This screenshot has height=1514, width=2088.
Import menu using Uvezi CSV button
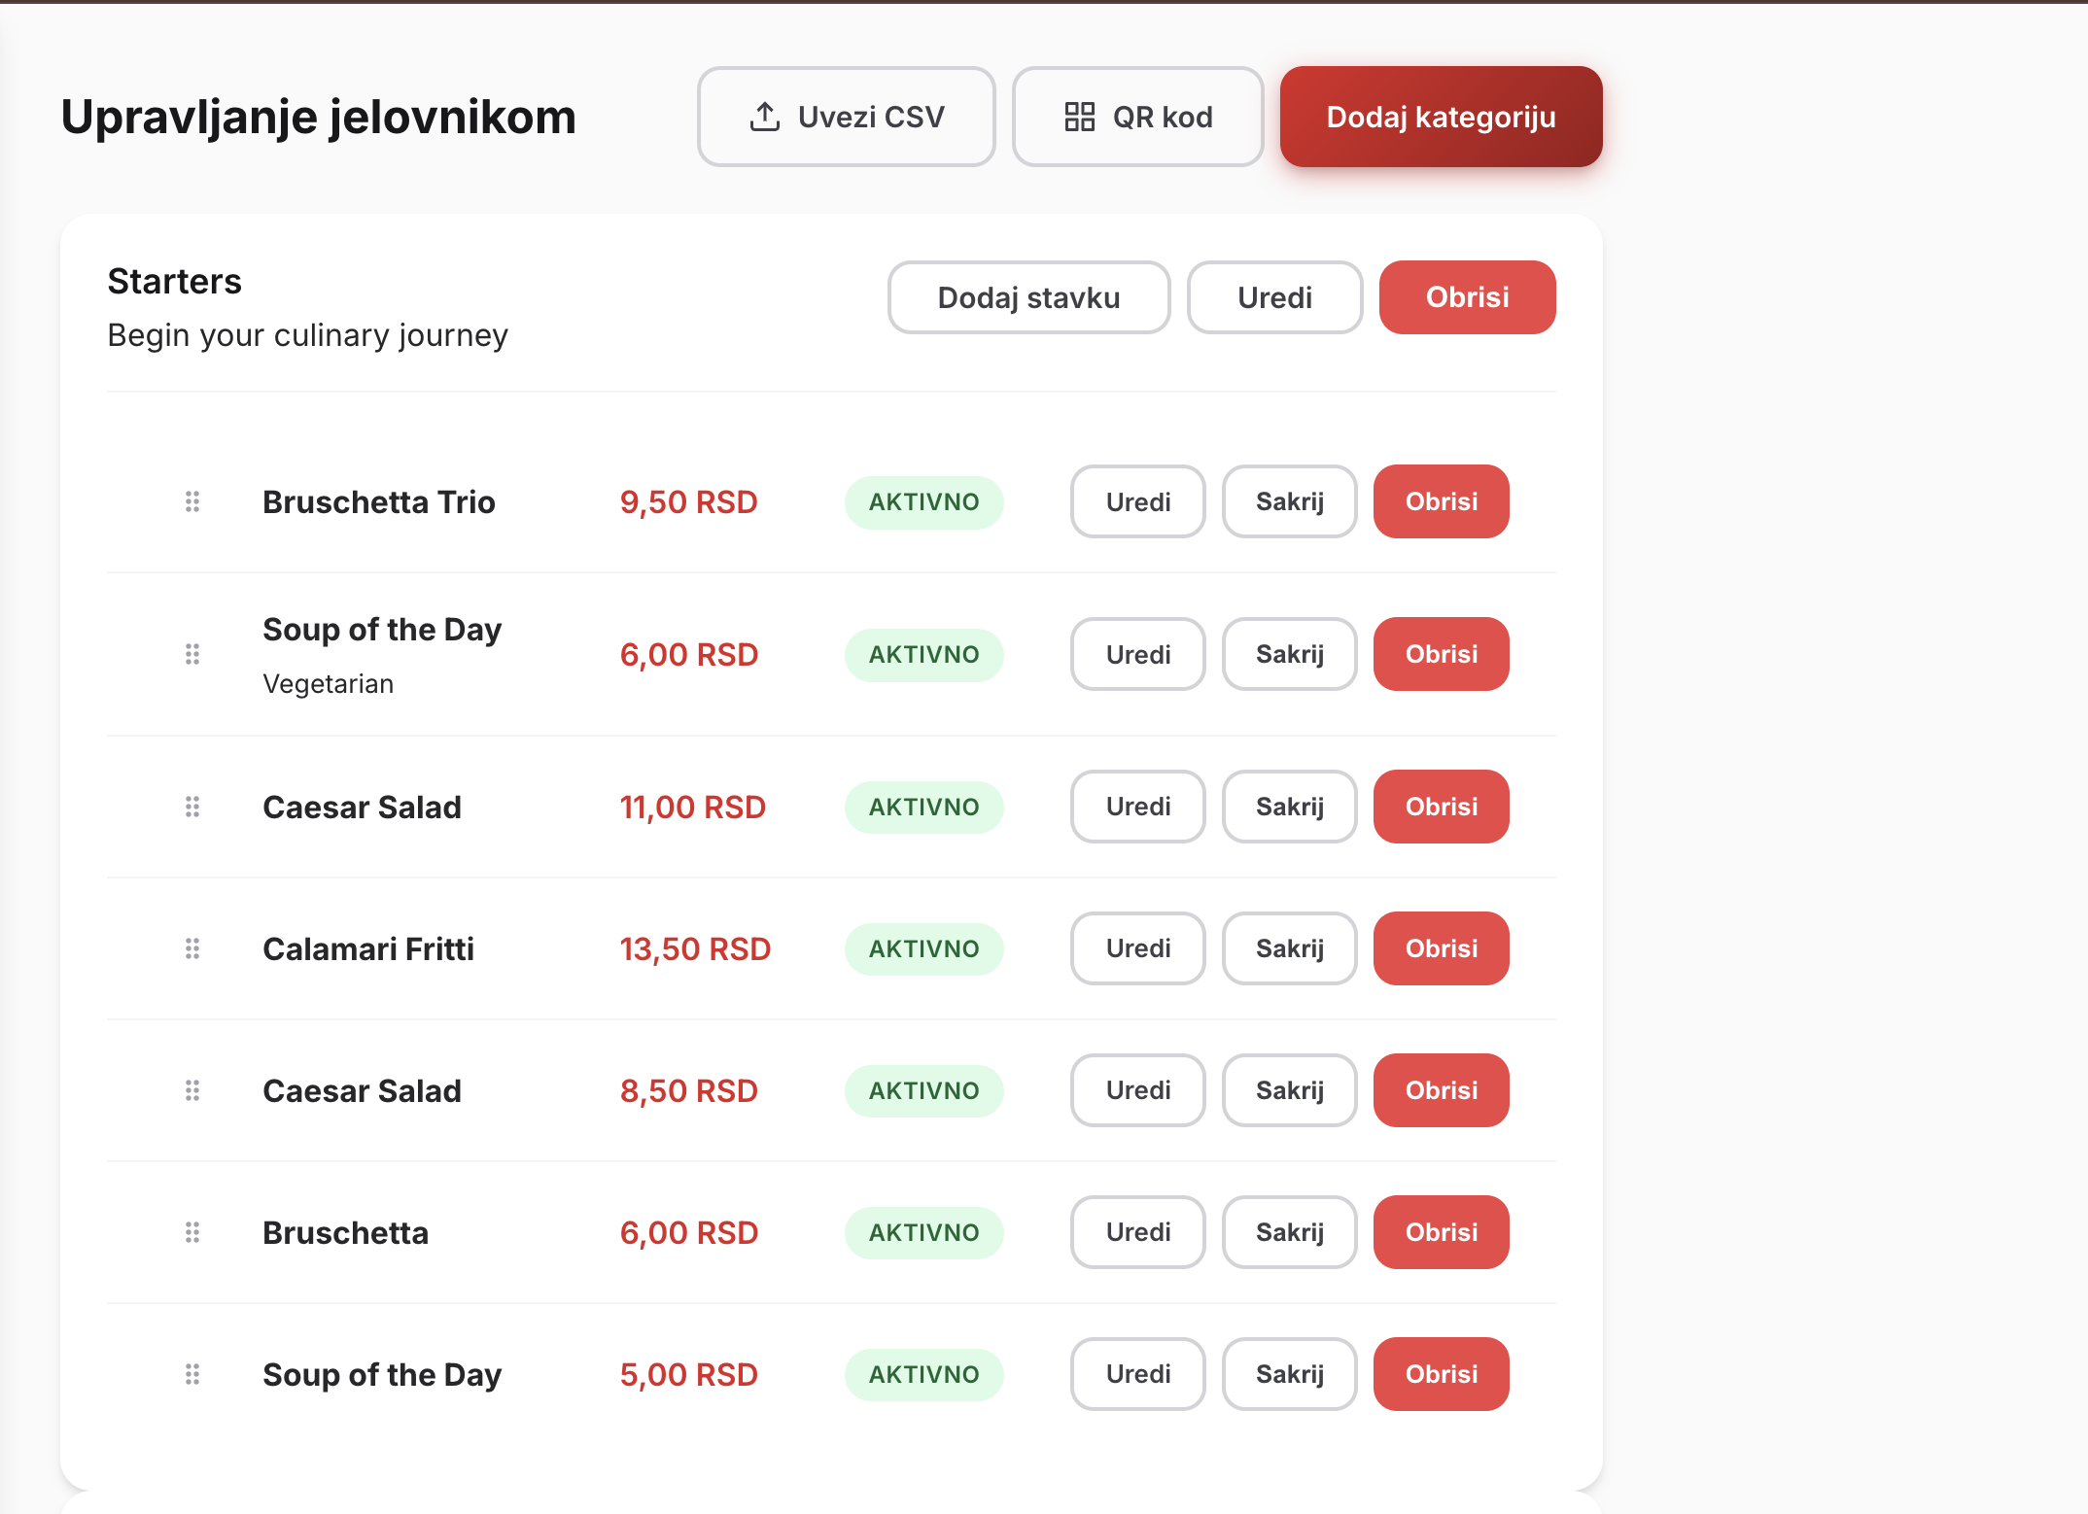846,117
